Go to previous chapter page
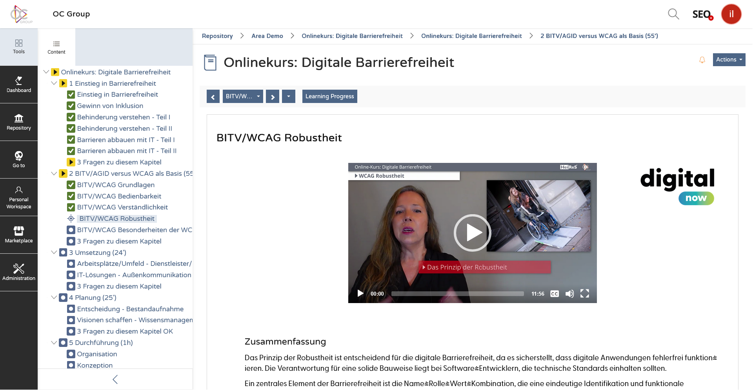Image resolution: width=753 pixels, height=390 pixels. 213,96
